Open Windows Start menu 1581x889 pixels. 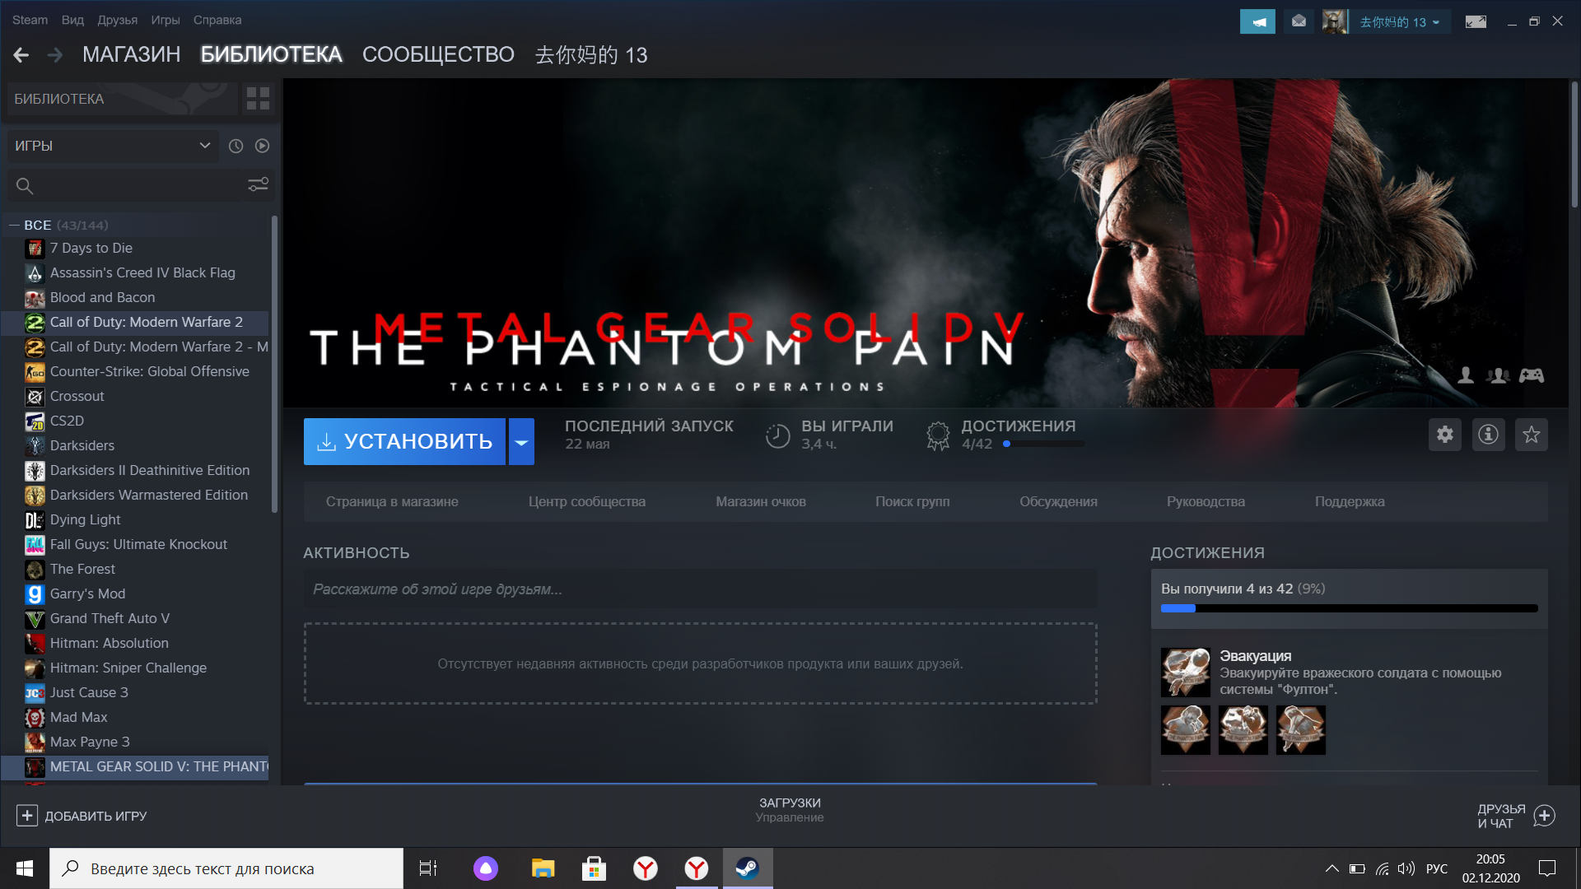25,868
